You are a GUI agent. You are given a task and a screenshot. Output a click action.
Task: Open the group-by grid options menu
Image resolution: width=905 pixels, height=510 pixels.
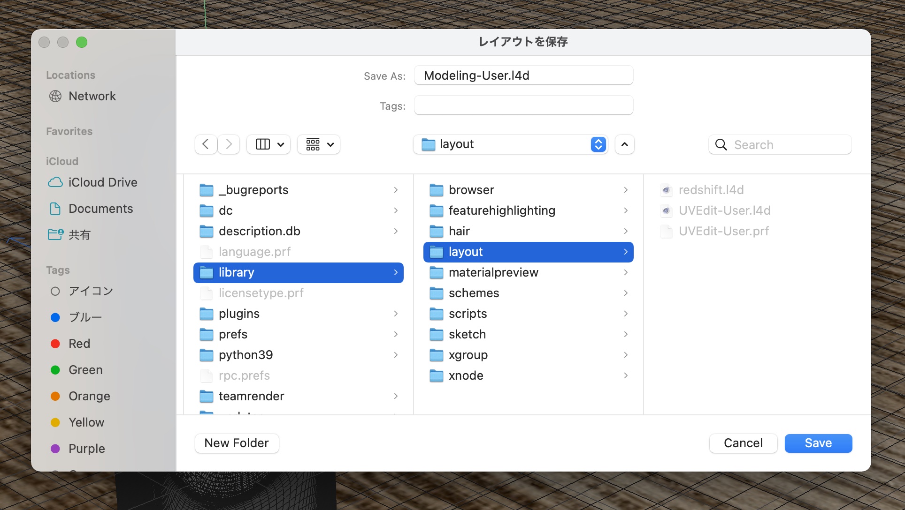(x=319, y=144)
